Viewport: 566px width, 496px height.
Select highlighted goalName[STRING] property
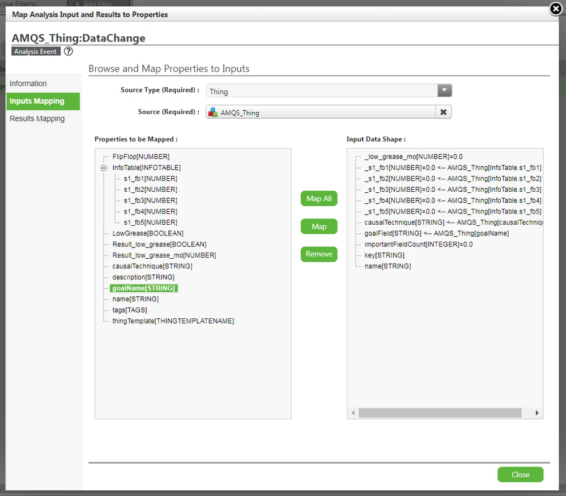[x=144, y=288]
